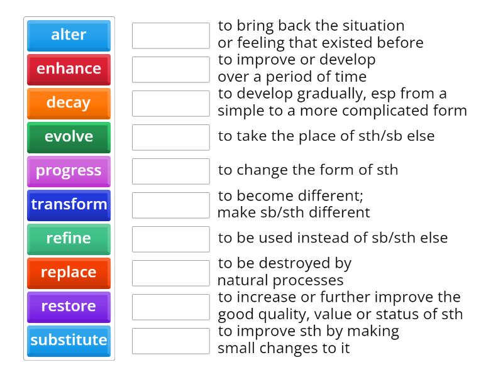This screenshot has width=503, height=377.
Task: Click the box next to 'to develop gradually'
Action: (170, 102)
